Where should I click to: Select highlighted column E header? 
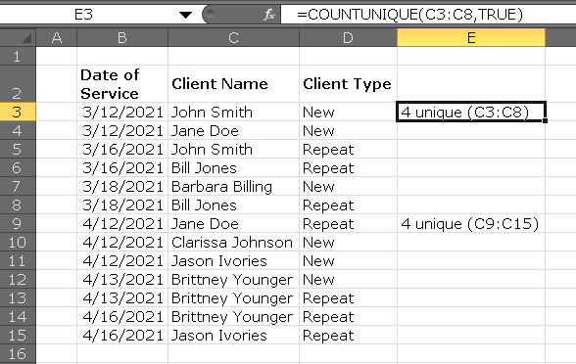pos(471,37)
